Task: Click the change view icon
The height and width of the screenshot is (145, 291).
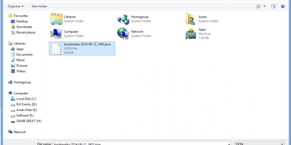Action: pos(259,7)
